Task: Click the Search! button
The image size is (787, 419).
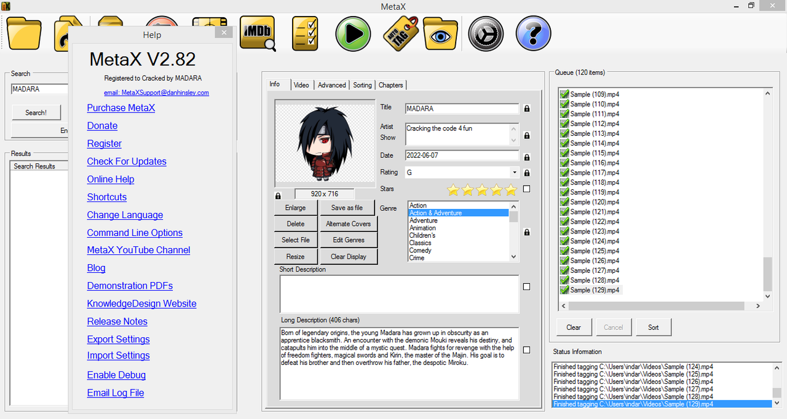Action: point(36,112)
